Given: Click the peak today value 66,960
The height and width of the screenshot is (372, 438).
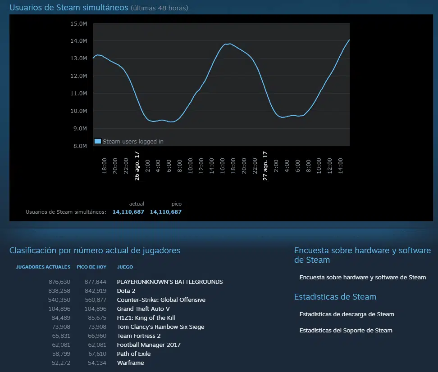Looking at the screenshot, I should tap(97, 336).
